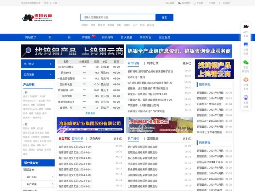Expand the 钢厂招标 sidebar row
255x191 pixels.
[38, 177]
